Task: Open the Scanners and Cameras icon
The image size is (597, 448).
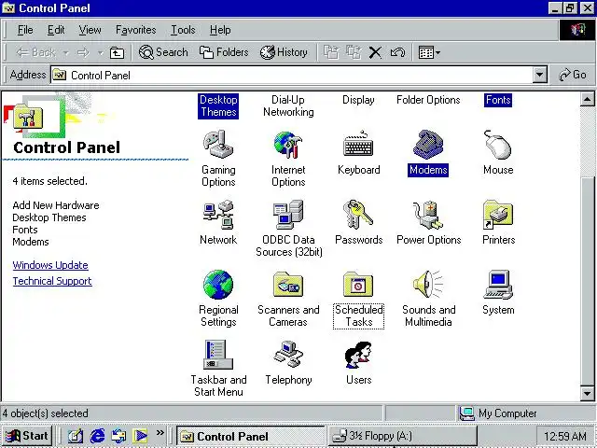Action: click(288, 284)
